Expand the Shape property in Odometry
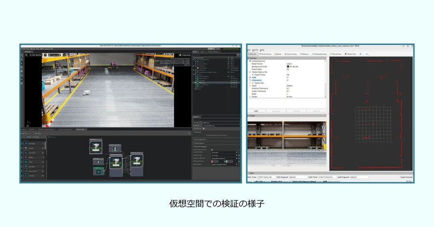The image size is (434, 227). [250, 96]
